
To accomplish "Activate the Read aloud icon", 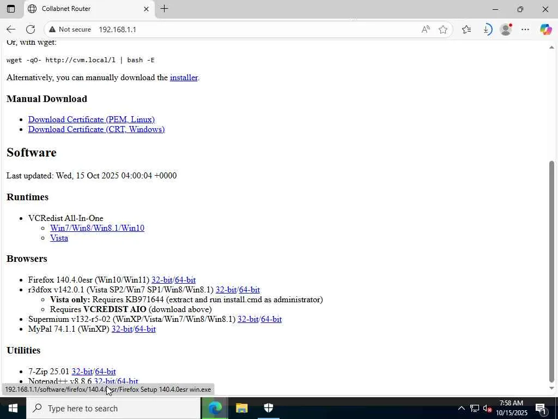I will (x=426, y=29).
